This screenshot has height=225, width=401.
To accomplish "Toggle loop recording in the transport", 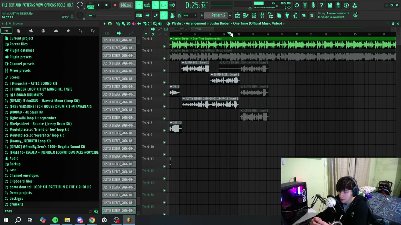I will pos(172,5).
